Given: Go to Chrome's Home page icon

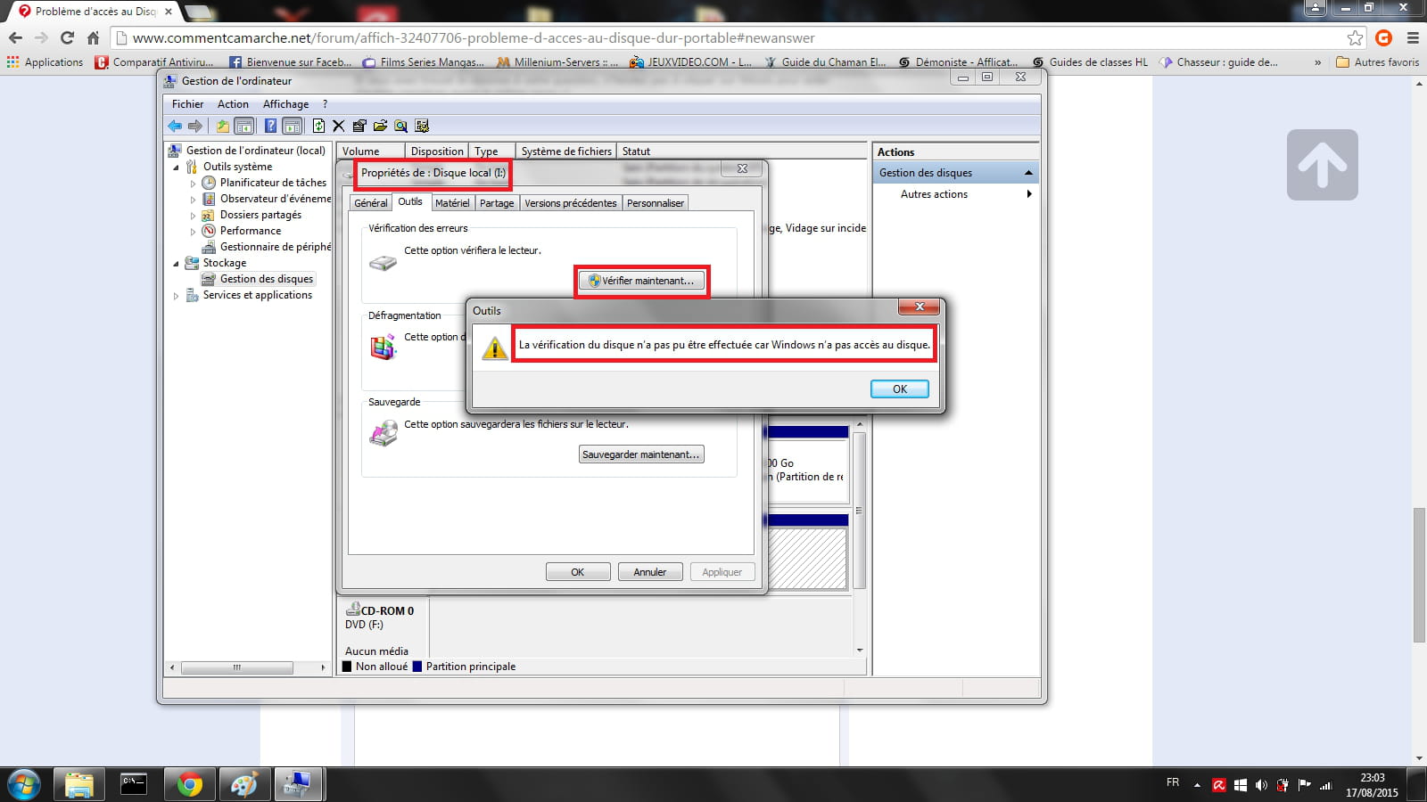Looking at the screenshot, I should pos(93,37).
